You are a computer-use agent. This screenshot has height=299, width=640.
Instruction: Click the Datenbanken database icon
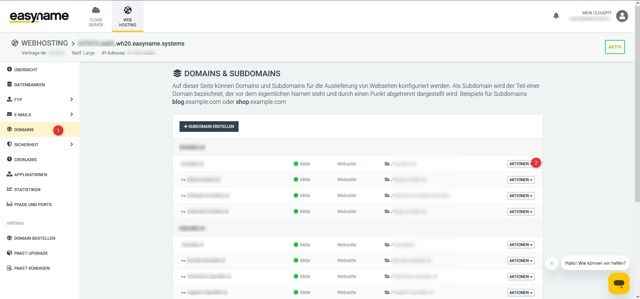9,84
